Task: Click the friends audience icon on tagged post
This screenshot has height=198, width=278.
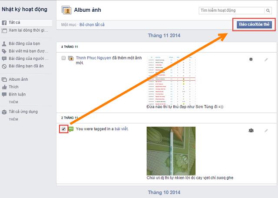Action: tap(251, 131)
